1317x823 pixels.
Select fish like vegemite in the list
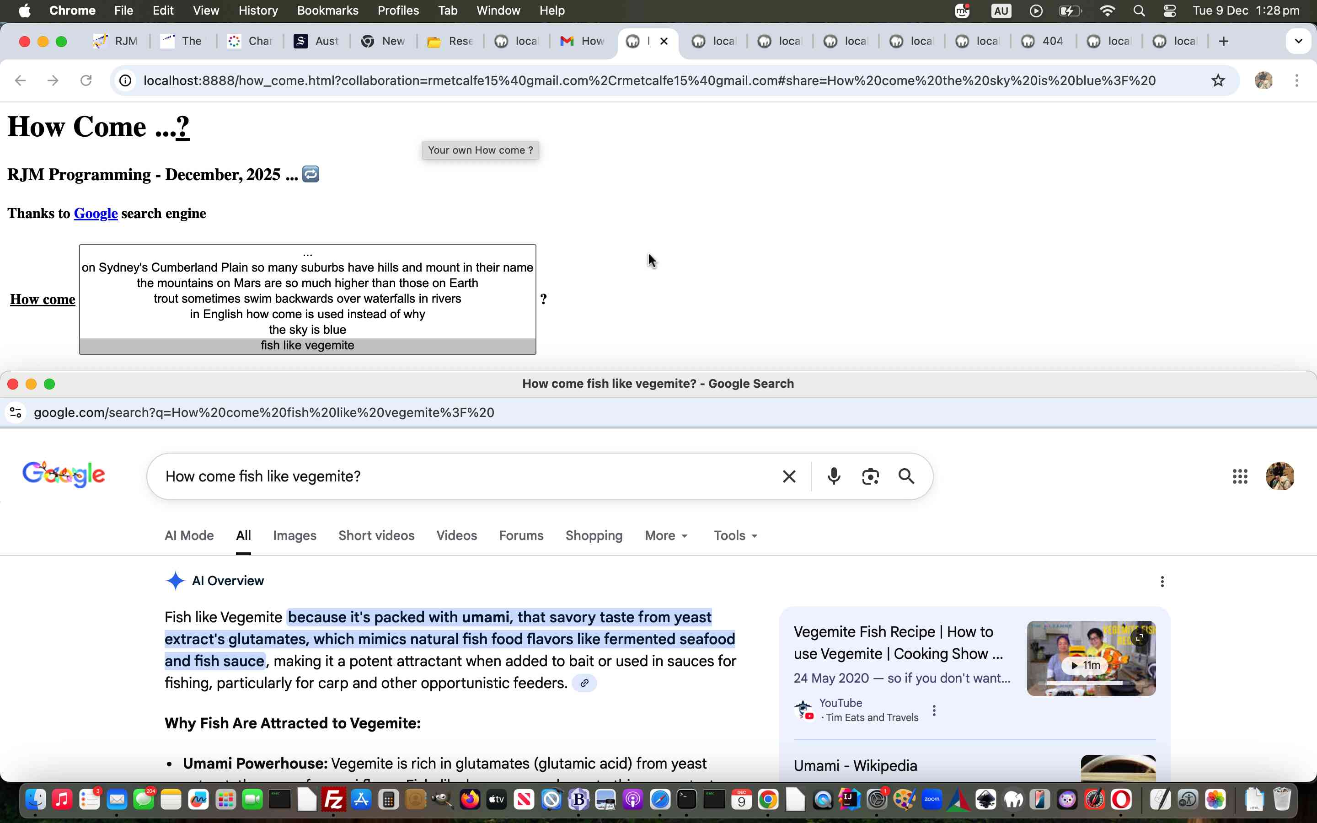[x=307, y=345]
